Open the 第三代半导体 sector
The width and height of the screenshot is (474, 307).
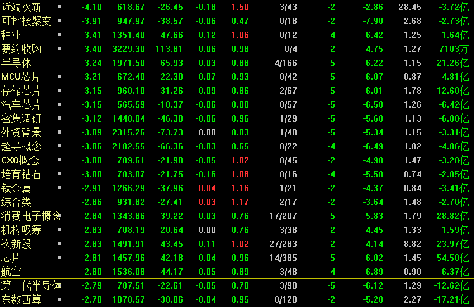[x=32, y=285]
